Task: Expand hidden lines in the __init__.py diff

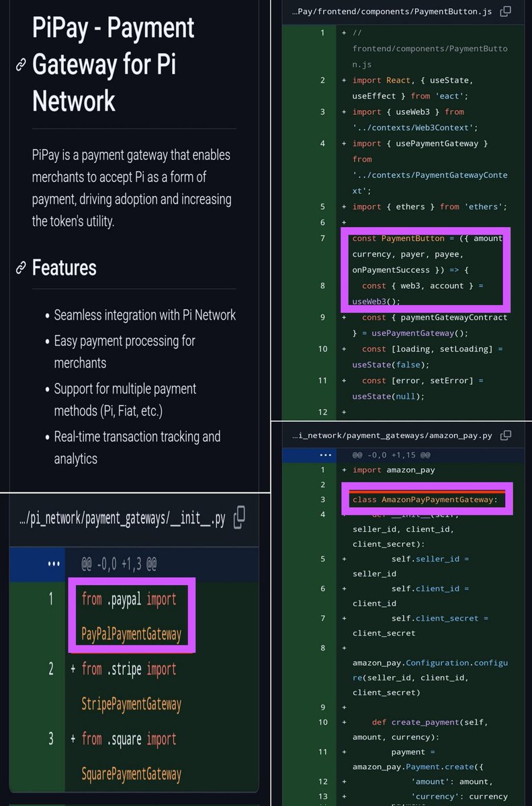Action: coord(54,564)
